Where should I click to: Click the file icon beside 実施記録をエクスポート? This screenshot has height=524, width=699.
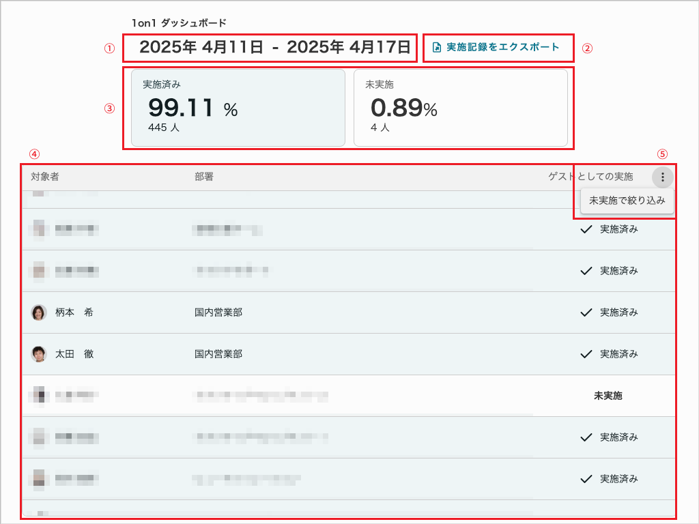pyautogui.click(x=437, y=48)
